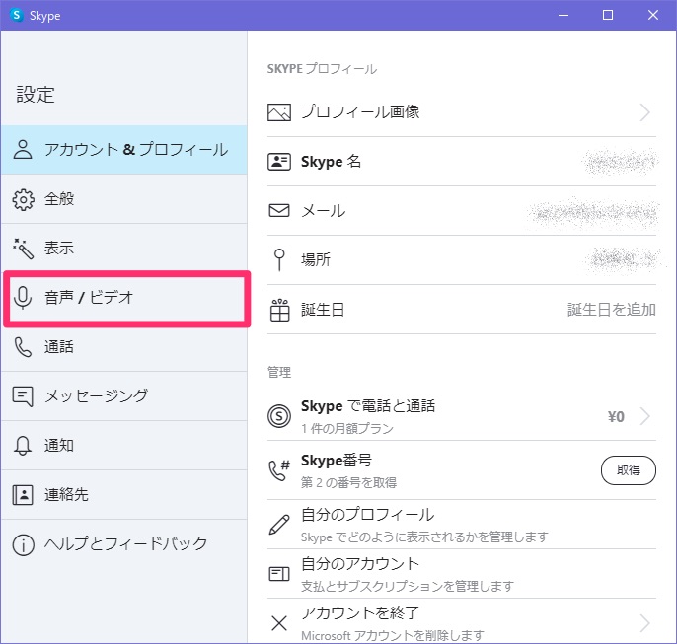The width and height of the screenshot is (677, 644).
Task: Open the 通知 settings section
Action: click(x=124, y=446)
